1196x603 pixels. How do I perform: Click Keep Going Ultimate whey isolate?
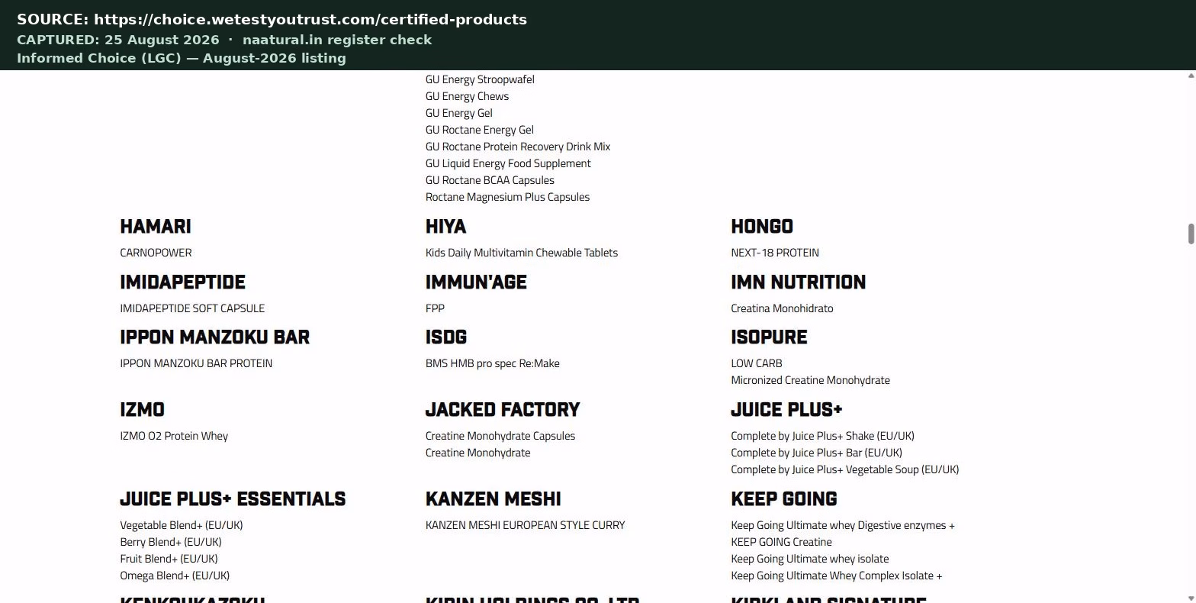(x=810, y=559)
